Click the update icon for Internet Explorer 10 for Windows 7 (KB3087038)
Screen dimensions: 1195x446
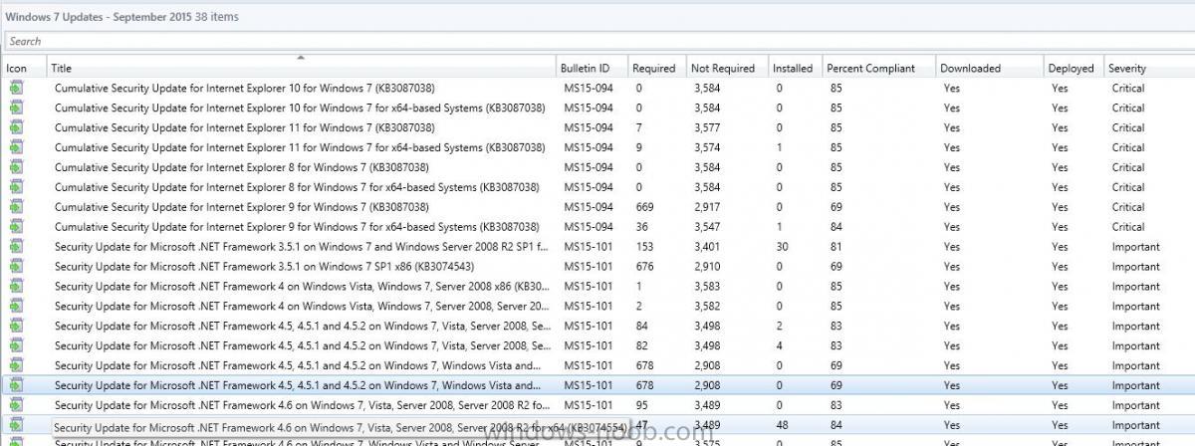17,88
